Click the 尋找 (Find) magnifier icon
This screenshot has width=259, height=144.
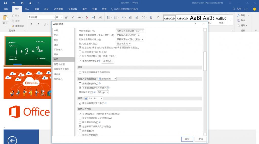coord(238,15)
